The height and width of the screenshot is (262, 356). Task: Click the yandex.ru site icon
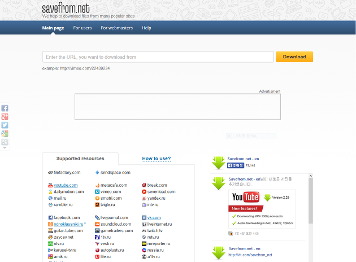tap(144, 198)
